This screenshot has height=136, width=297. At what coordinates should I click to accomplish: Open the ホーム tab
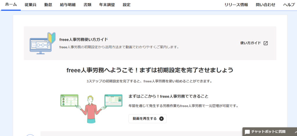(x=11, y=5)
